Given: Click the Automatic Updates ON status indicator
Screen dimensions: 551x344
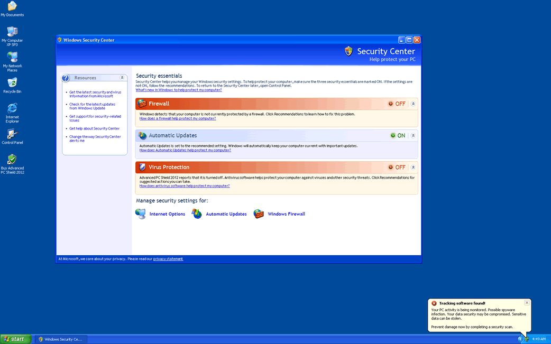Looking at the screenshot, I should (x=398, y=135).
